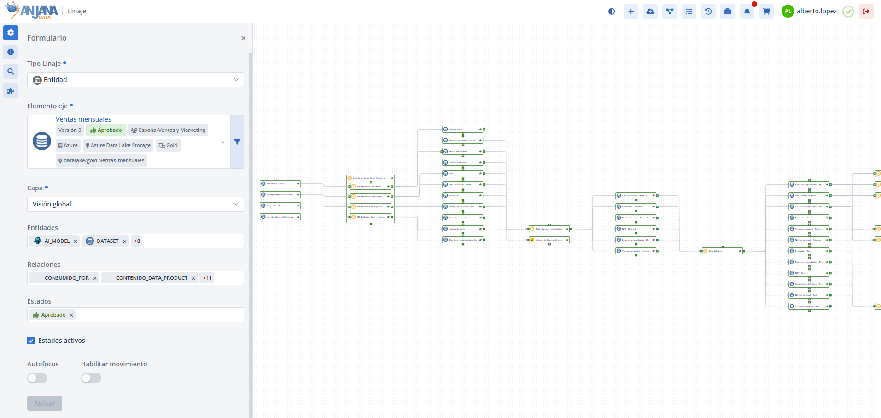
Task: Open the notifications bell
Action: pos(747,12)
